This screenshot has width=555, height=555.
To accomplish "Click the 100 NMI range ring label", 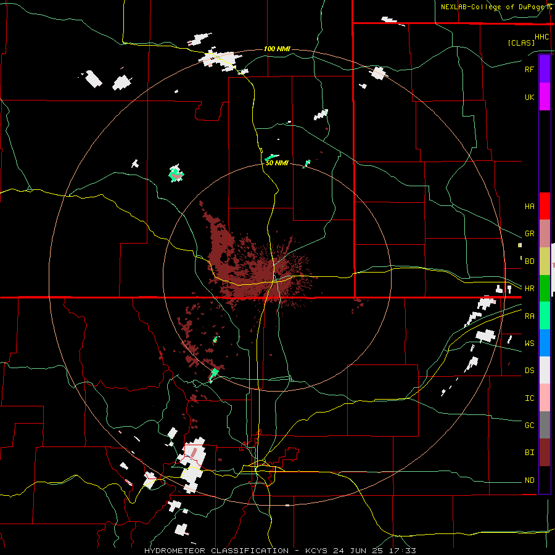I will pos(277,49).
